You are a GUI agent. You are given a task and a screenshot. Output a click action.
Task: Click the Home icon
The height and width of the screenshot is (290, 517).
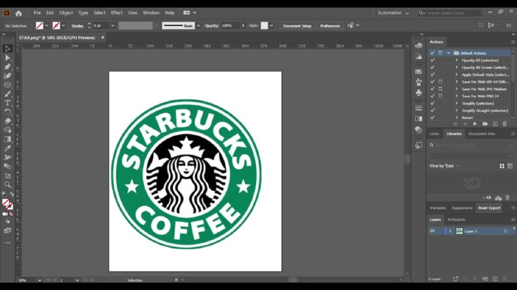[18, 13]
